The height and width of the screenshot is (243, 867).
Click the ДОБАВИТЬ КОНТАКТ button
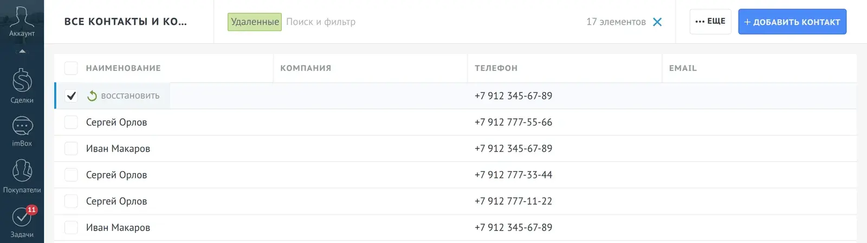coord(792,22)
